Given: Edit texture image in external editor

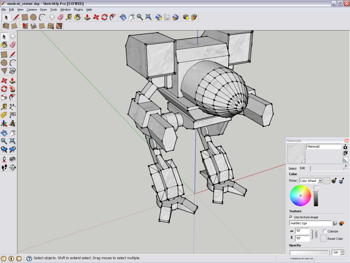Looking at the screenshot, I should pyautogui.click(x=341, y=223).
